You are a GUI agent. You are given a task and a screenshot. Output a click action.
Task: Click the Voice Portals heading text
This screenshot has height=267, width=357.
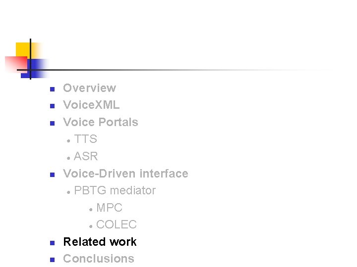(101, 122)
